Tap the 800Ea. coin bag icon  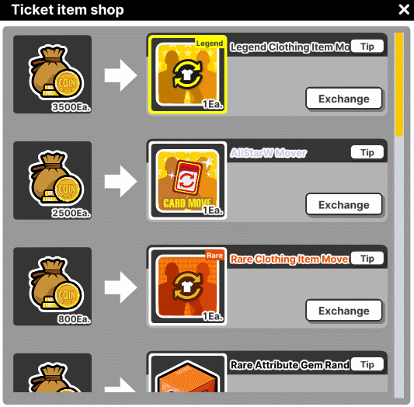click(x=53, y=287)
